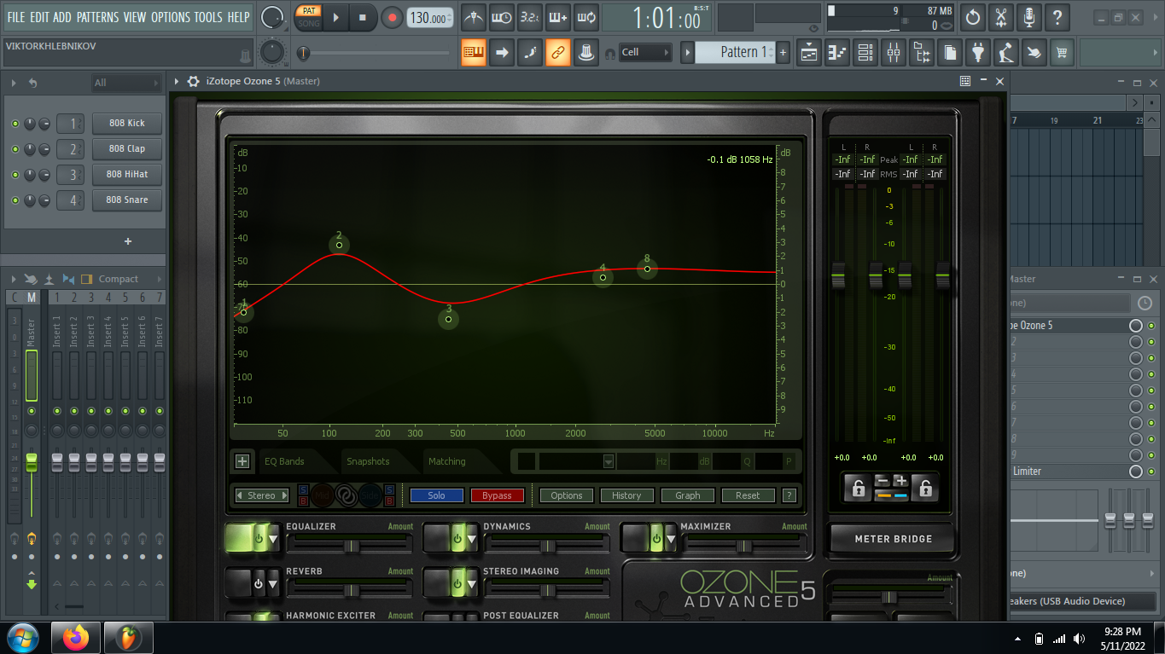Select EQ node 2 on the curve
This screenshot has width=1165, height=654.
point(339,246)
